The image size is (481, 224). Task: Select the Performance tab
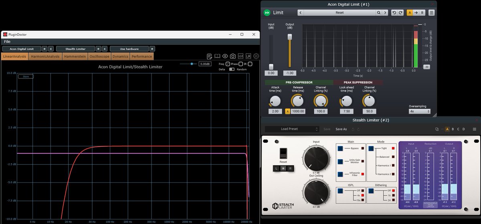[141, 56]
